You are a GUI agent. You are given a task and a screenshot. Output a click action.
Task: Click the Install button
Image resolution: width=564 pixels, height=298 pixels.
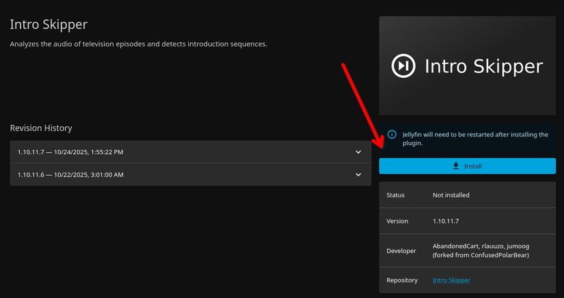(x=468, y=166)
